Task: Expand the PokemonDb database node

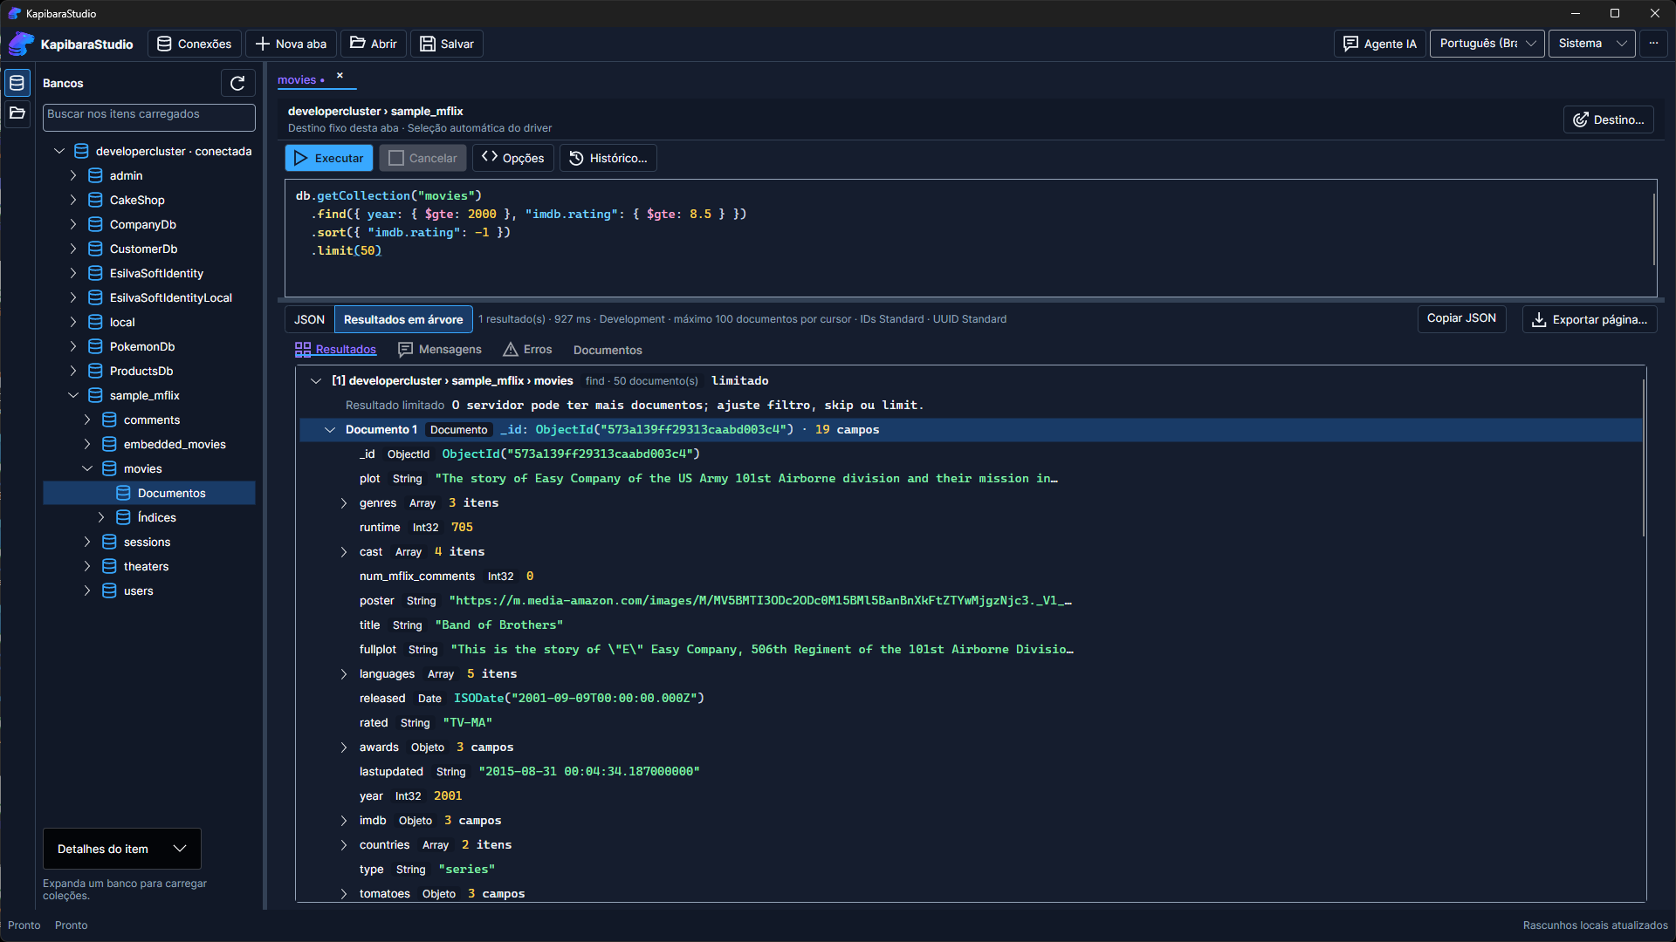Action: coord(73,346)
